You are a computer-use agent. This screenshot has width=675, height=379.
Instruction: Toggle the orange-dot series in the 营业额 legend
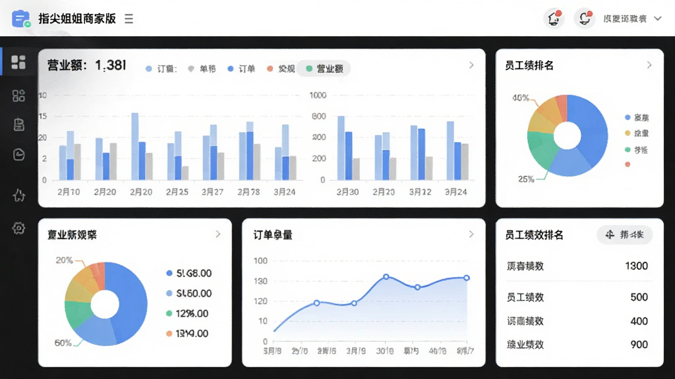281,68
